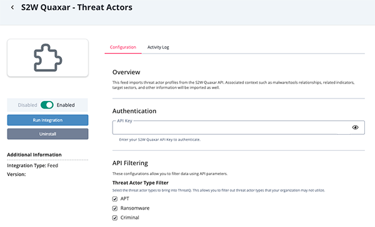Screen dimensions: 375x227
Task: Open the Activity Log tab
Action: [158, 47]
